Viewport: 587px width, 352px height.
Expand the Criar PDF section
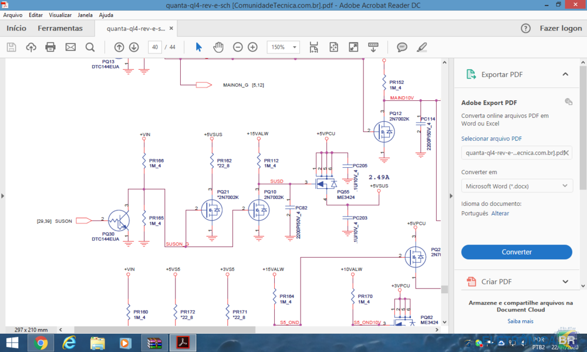pos(565,282)
